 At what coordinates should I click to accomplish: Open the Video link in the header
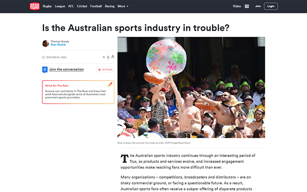pyautogui.click(x=237, y=6)
